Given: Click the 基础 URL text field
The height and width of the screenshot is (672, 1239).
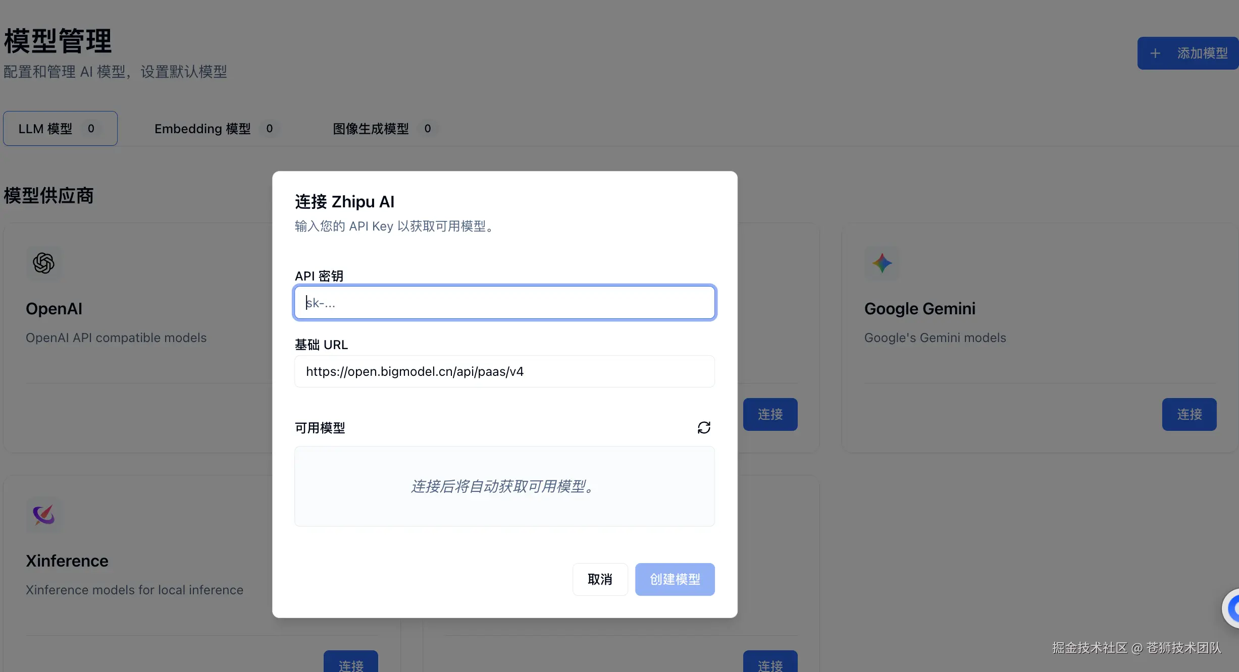Looking at the screenshot, I should (x=504, y=371).
